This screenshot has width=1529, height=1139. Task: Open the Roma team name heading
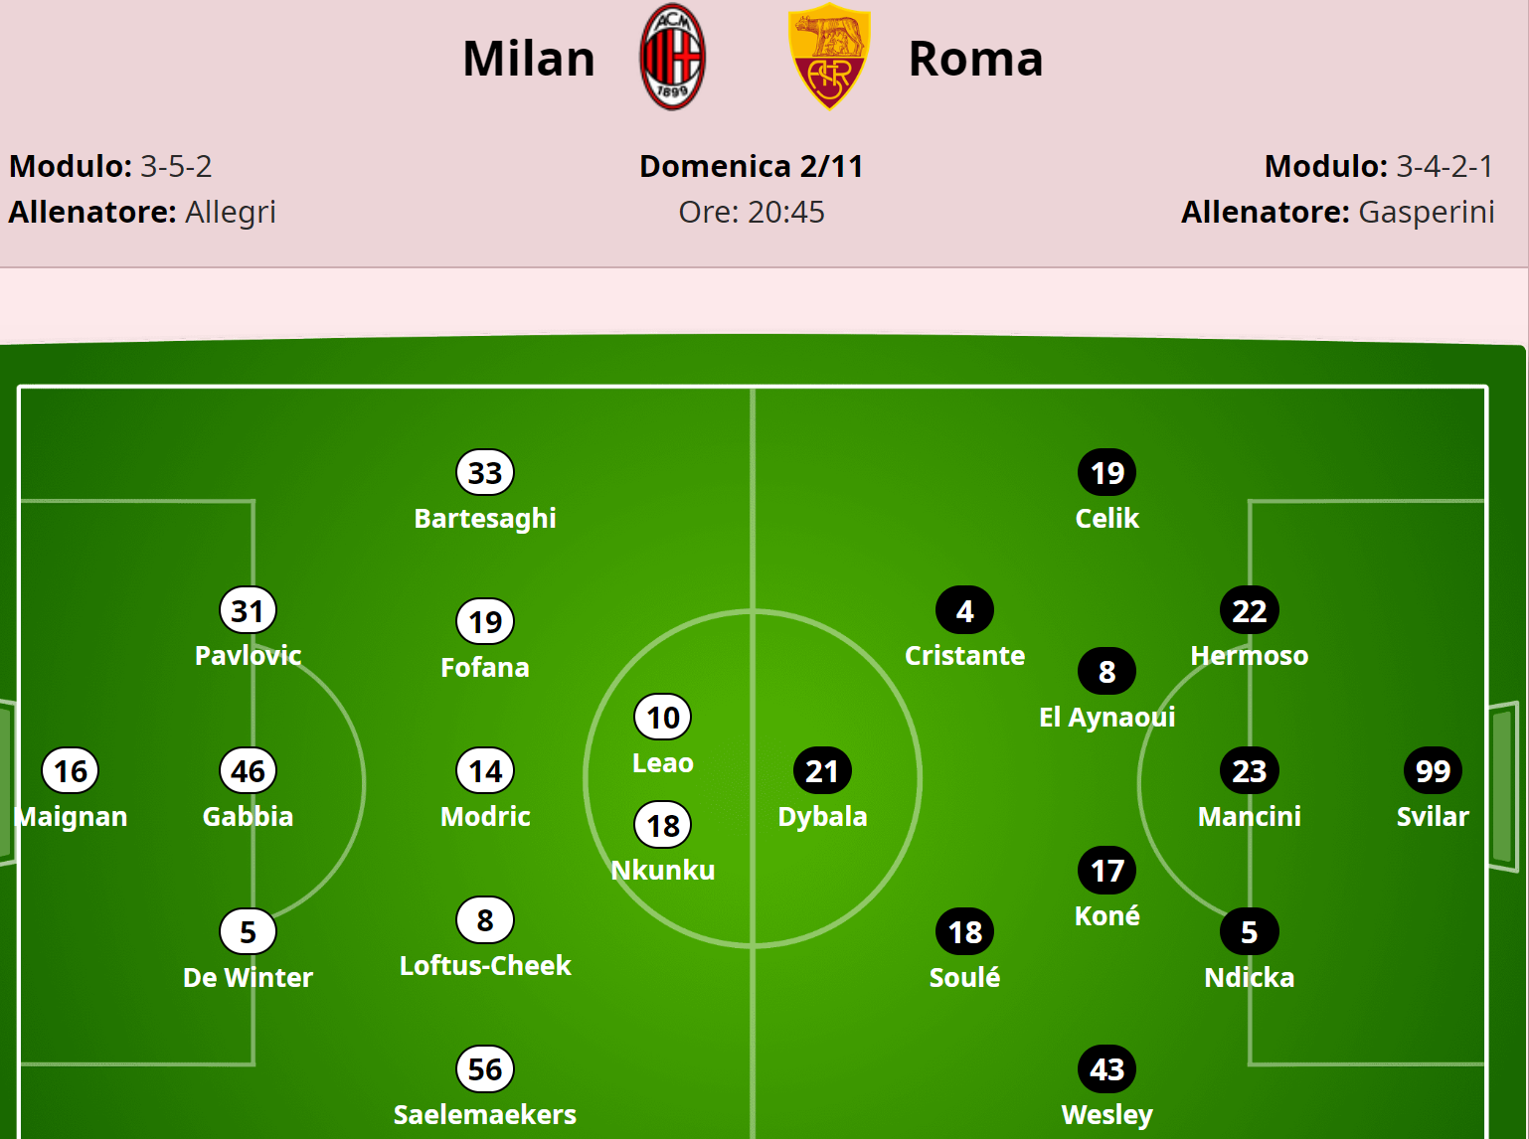pos(975,59)
